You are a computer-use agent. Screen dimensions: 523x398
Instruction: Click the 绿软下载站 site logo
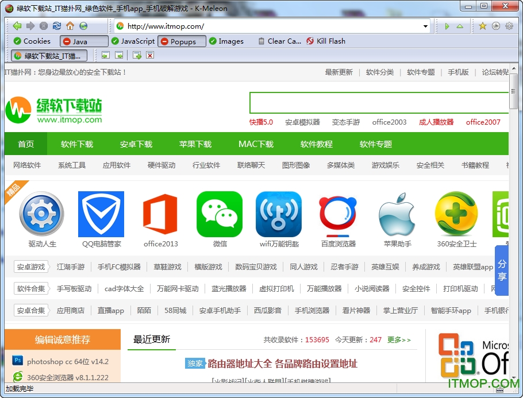(53, 110)
